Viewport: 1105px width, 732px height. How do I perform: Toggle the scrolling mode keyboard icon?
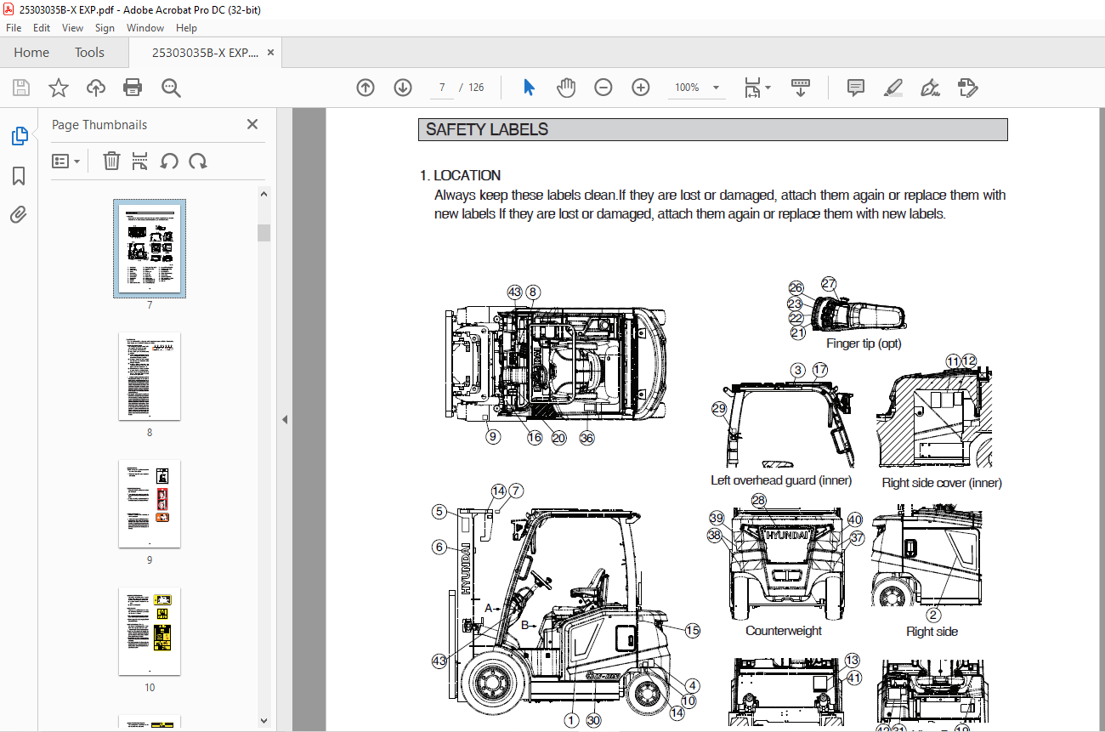[x=801, y=88]
